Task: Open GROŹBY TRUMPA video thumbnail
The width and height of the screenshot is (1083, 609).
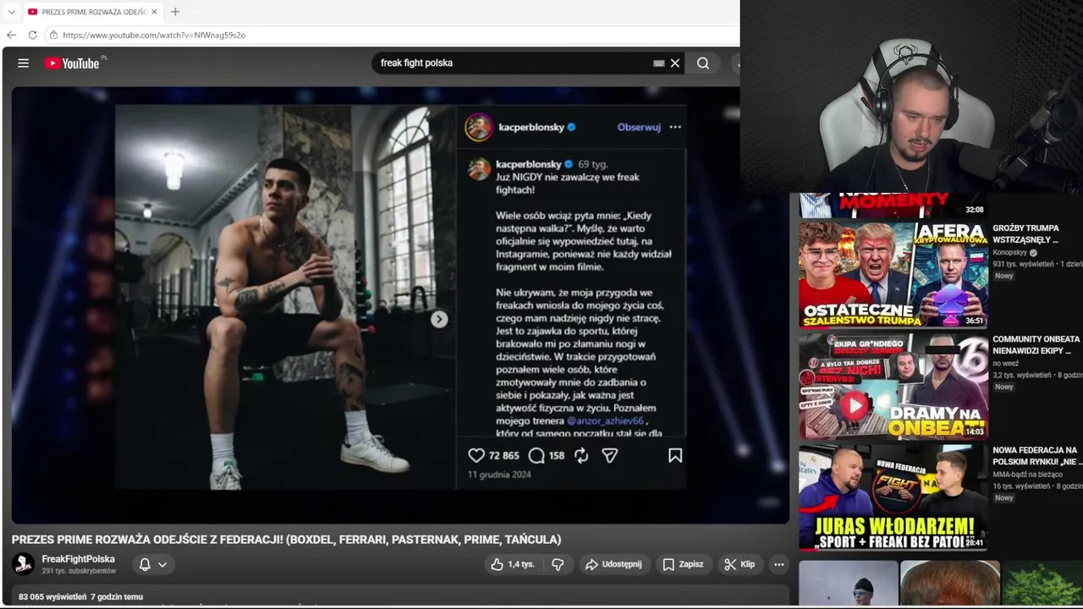Action: pos(893,274)
